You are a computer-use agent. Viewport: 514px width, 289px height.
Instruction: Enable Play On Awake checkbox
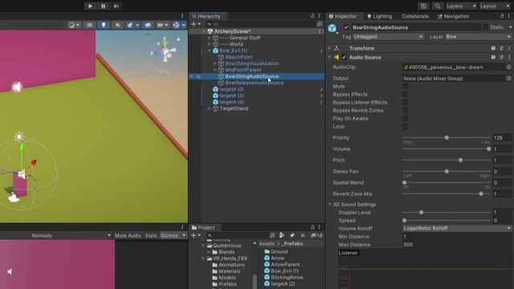tap(405, 119)
